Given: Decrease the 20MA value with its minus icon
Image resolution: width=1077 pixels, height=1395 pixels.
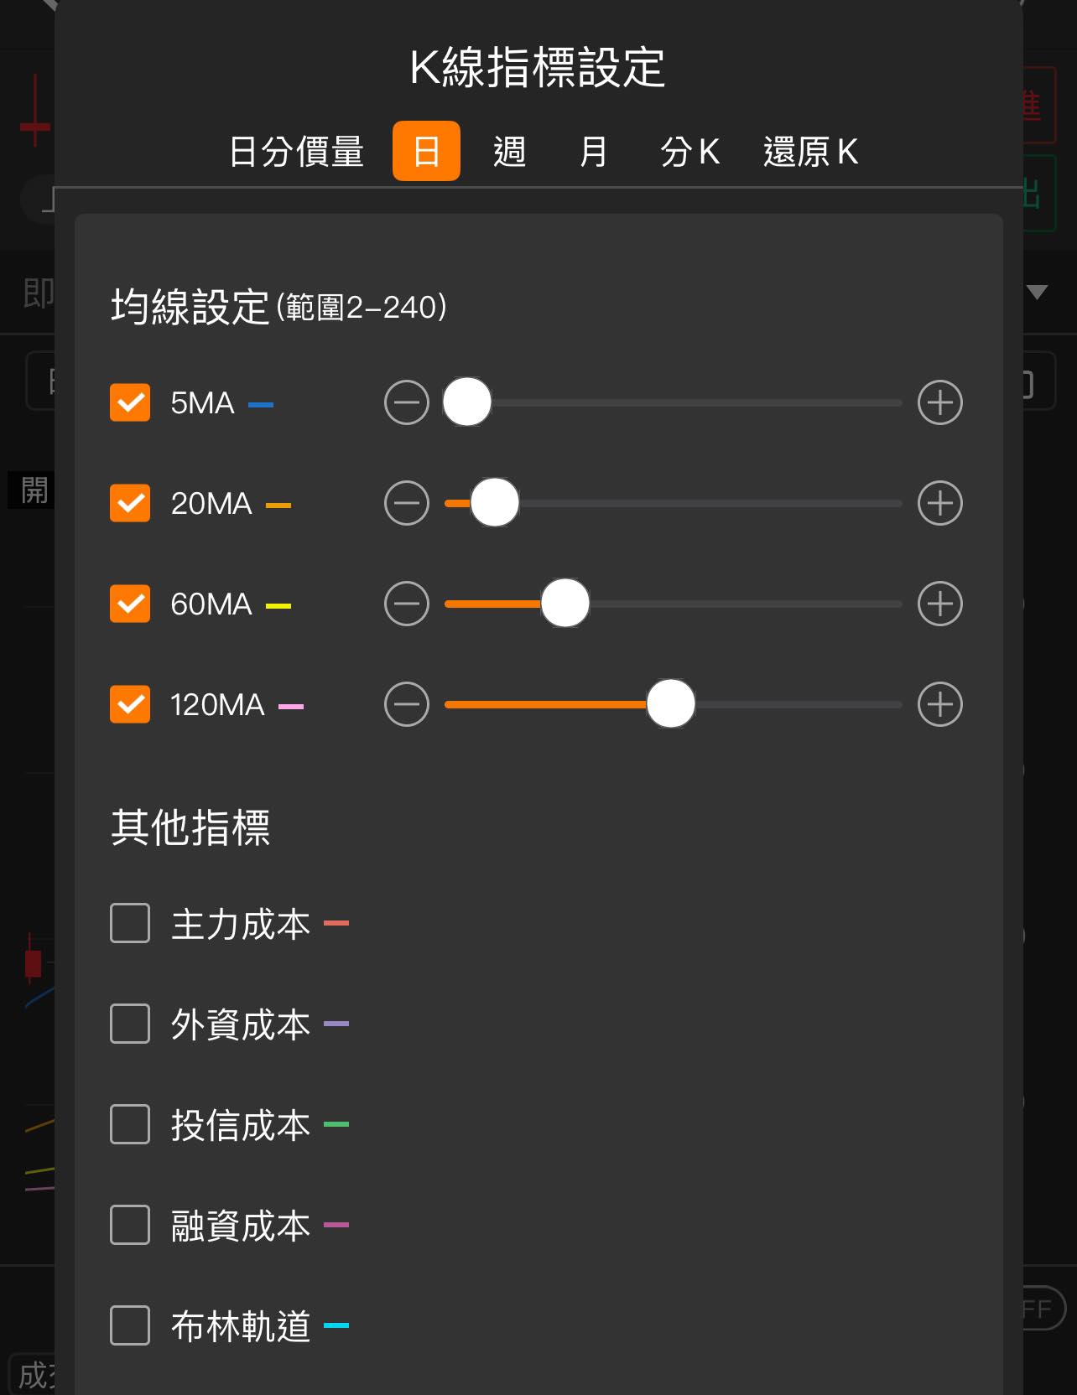Looking at the screenshot, I should click(405, 503).
